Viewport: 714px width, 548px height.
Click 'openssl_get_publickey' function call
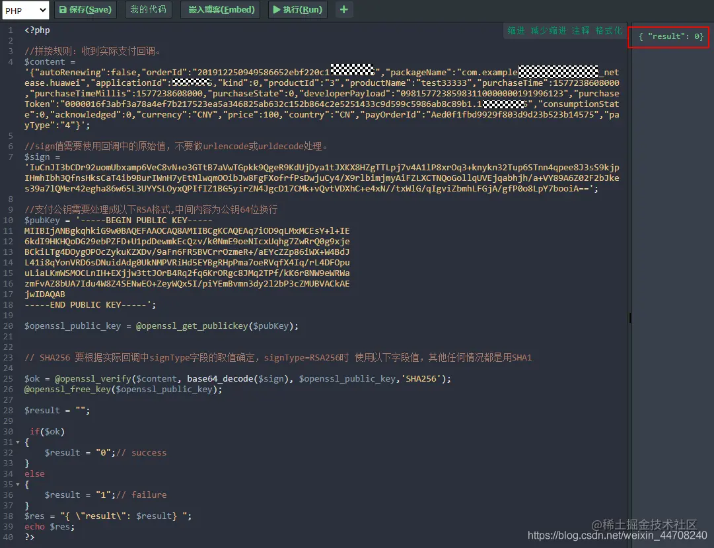click(194, 326)
